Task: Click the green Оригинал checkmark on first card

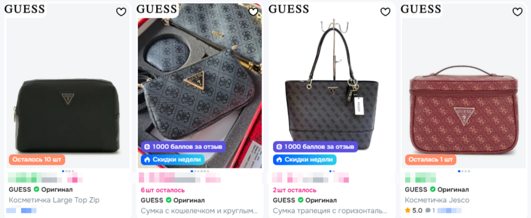Action: coord(36,189)
